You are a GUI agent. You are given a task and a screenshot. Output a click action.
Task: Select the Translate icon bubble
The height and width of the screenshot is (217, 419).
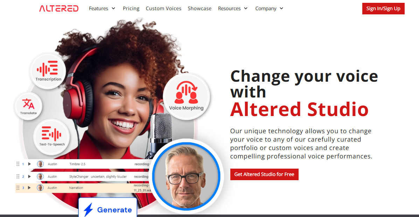click(28, 107)
